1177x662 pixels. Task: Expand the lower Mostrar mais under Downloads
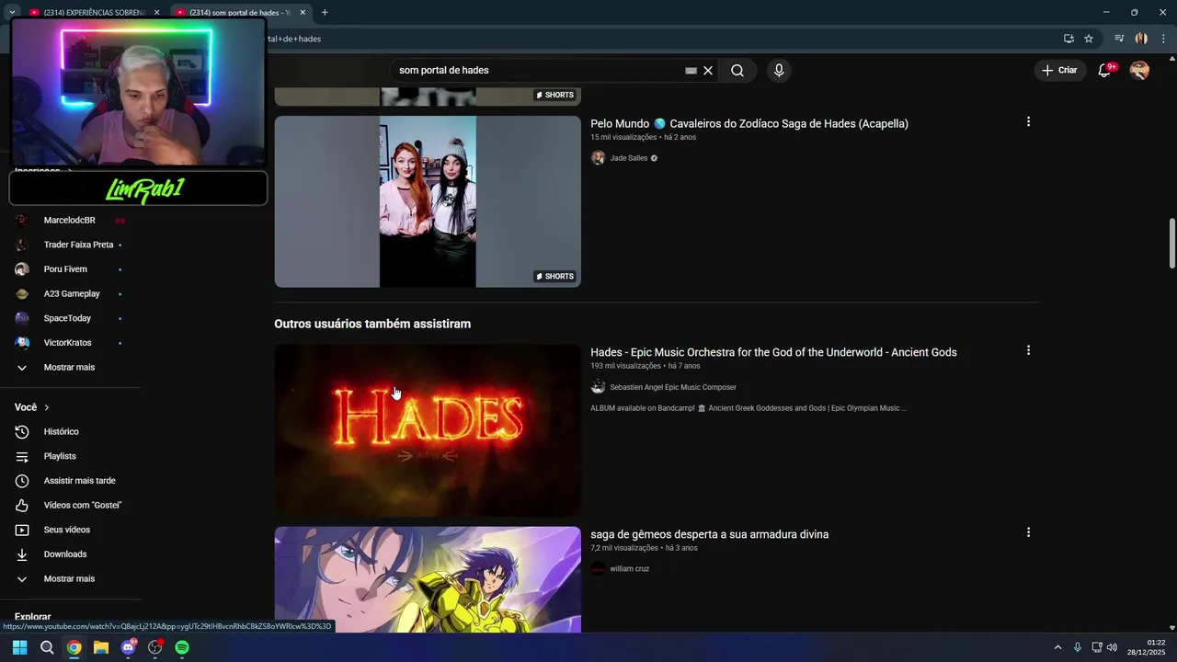pos(69,579)
